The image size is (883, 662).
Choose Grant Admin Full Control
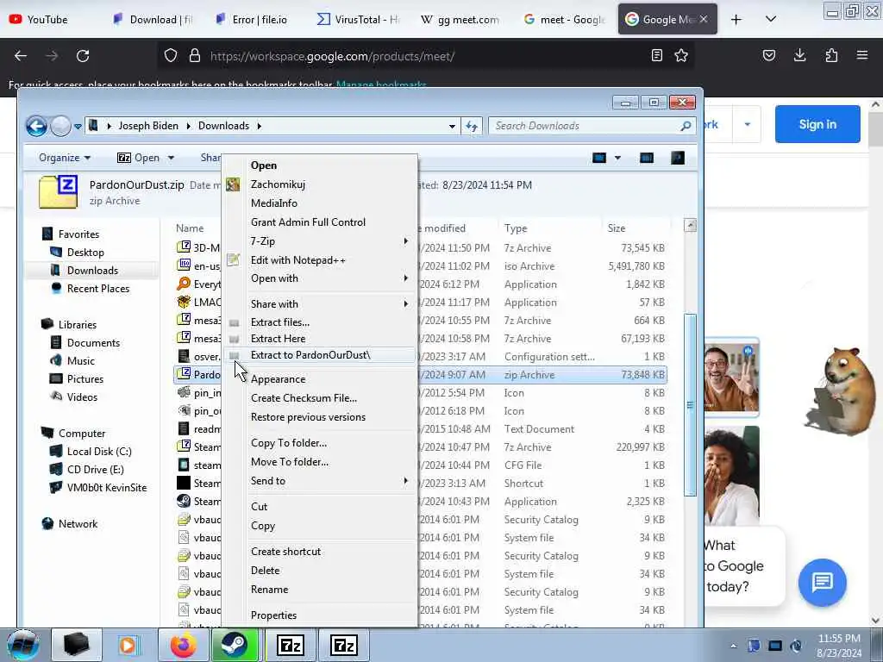pos(320,222)
